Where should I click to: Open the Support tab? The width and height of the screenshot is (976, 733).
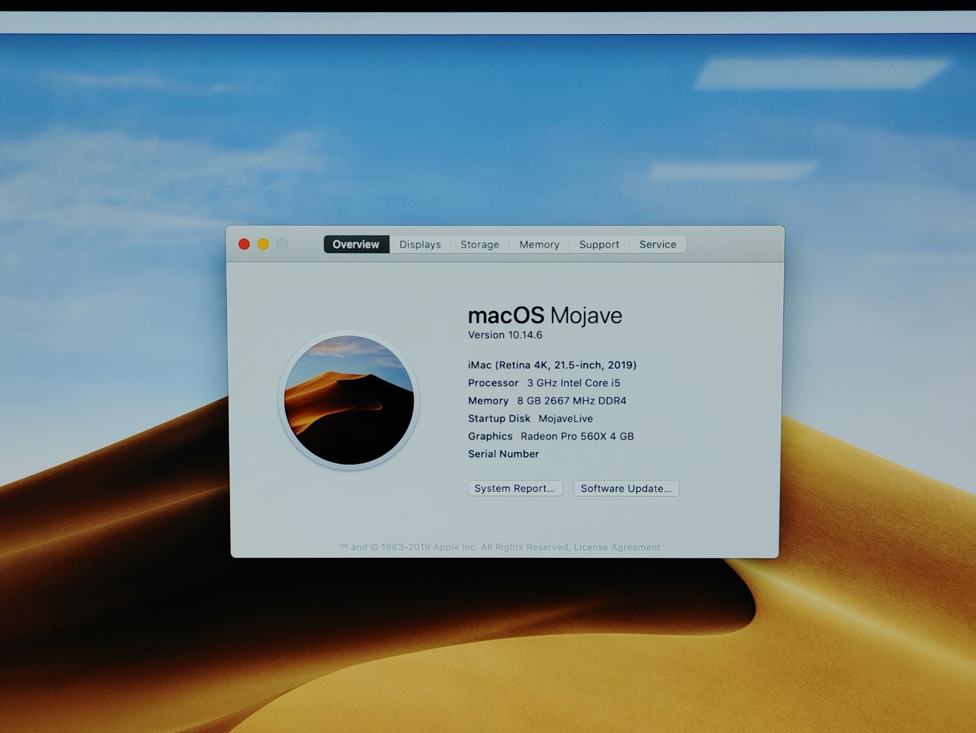pos(599,244)
